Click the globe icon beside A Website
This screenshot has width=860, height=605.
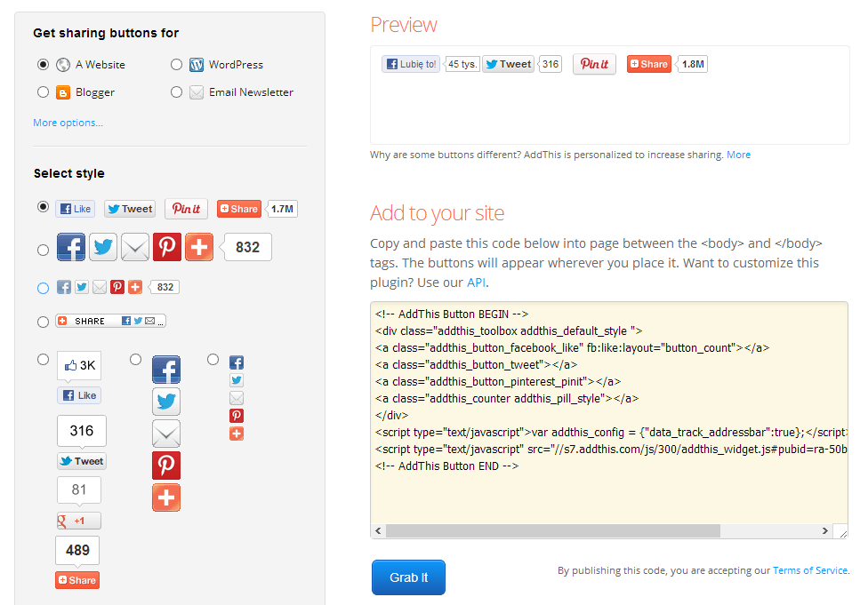[x=63, y=65]
